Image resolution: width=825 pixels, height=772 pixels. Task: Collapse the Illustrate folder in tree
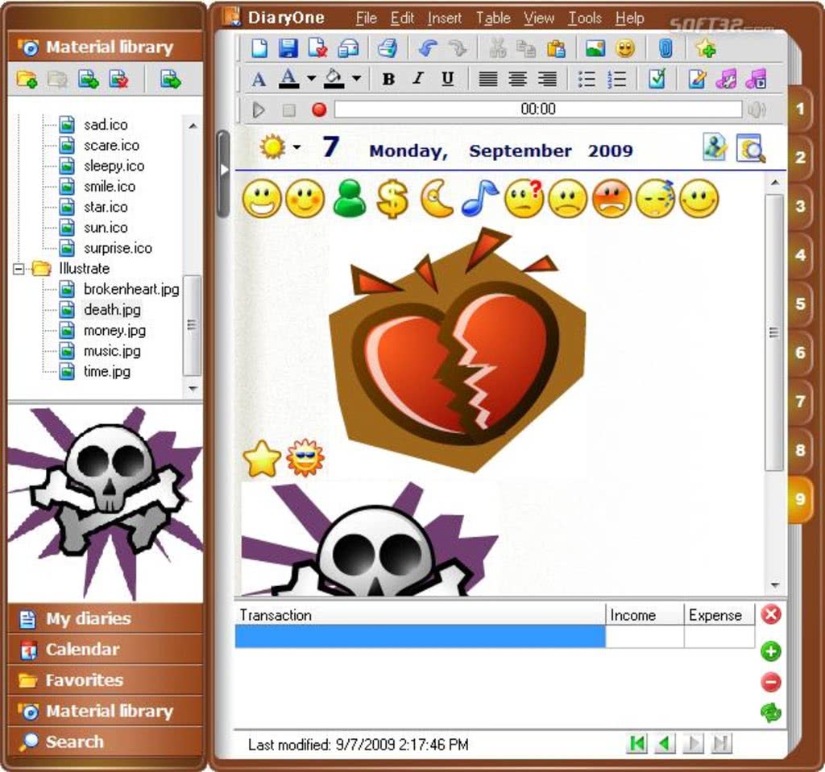point(19,269)
